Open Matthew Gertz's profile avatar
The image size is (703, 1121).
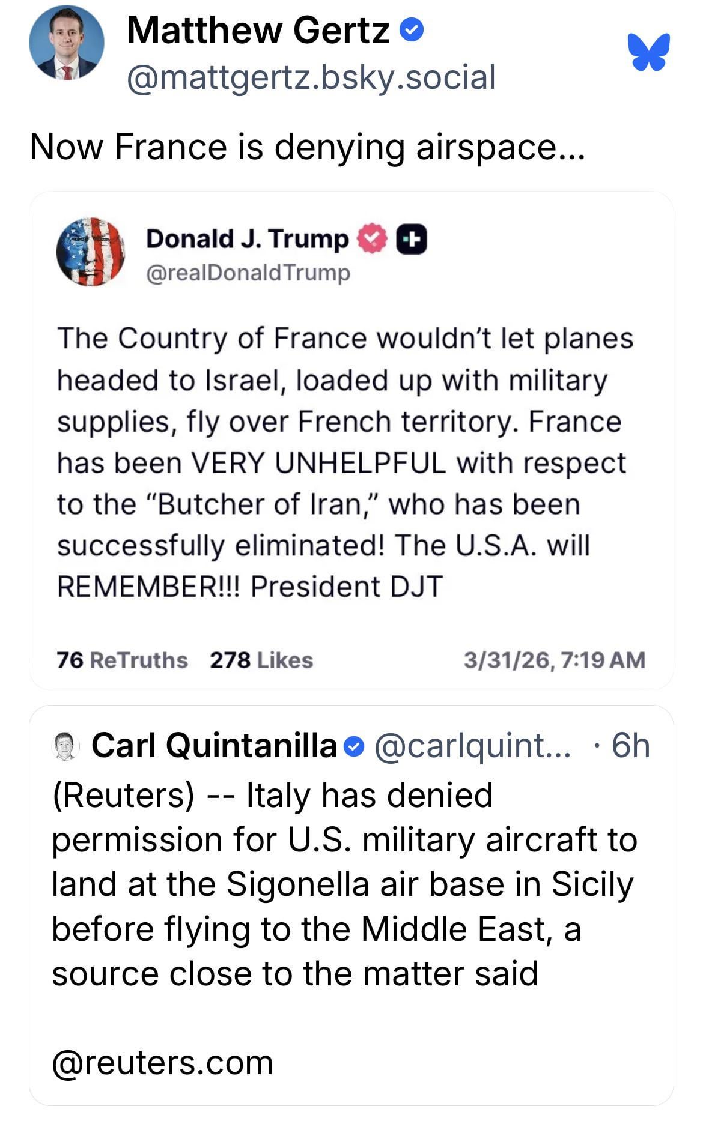coord(67,43)
